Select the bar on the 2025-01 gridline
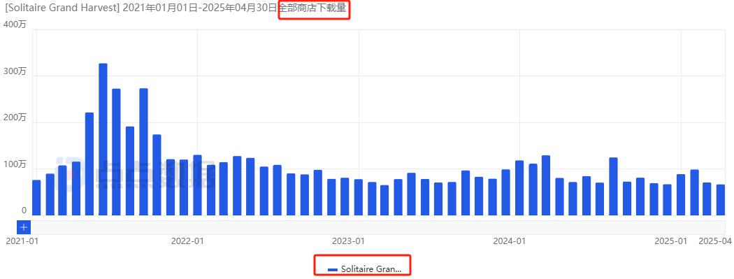Viewport: 734px width, 279px height. tap(681, 194)
